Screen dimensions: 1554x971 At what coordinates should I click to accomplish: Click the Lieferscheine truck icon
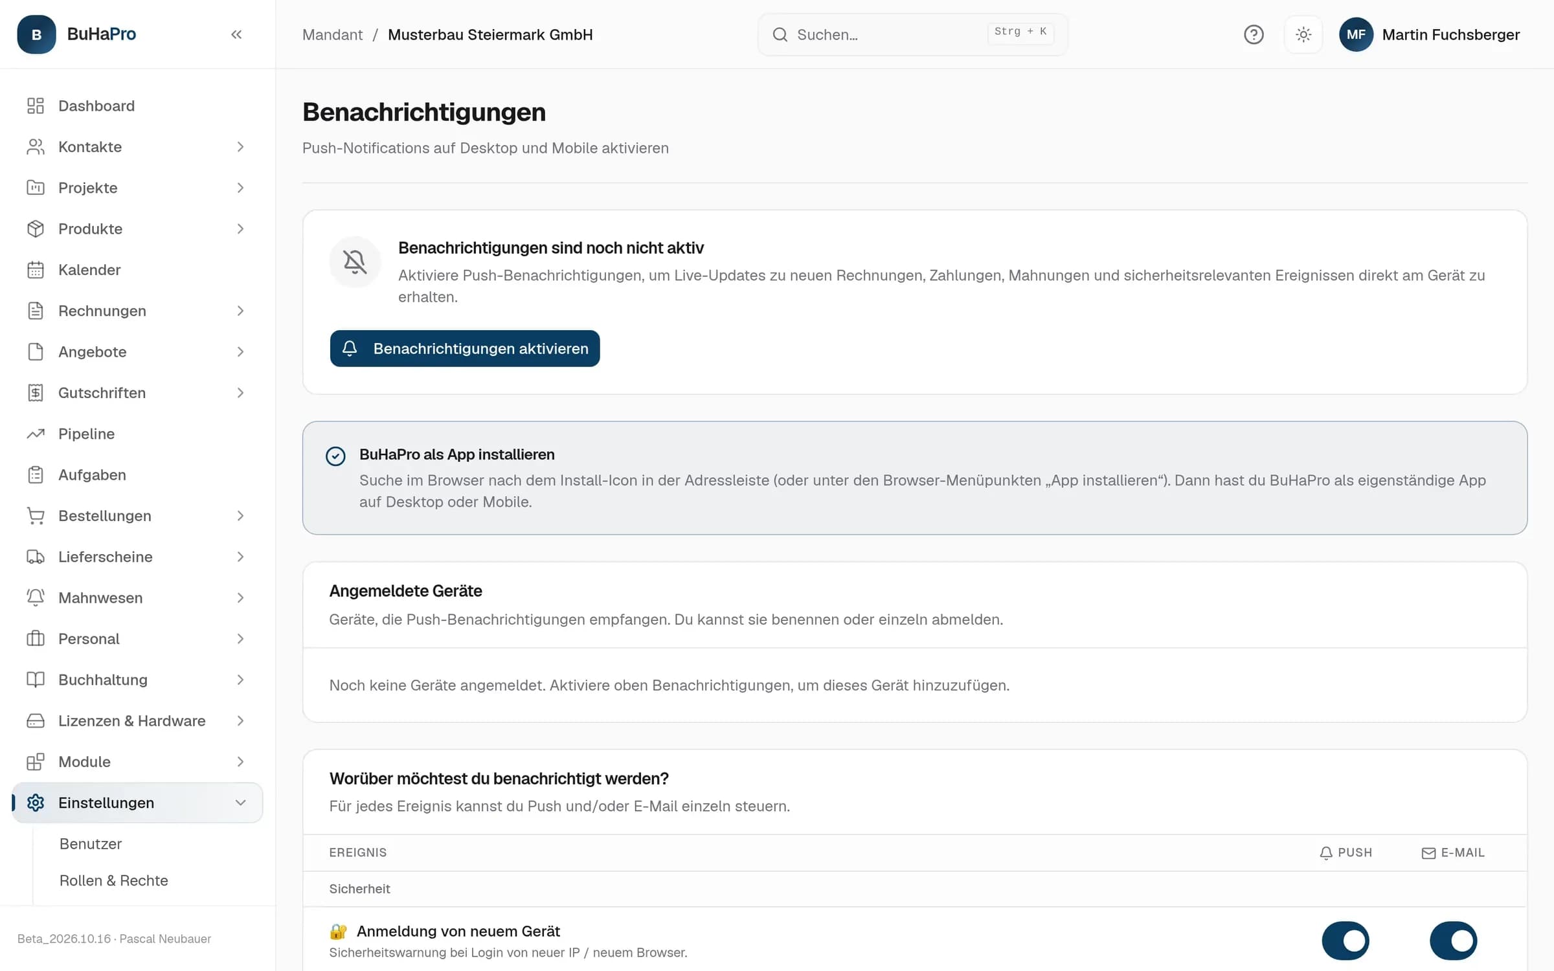coord(36,557)
